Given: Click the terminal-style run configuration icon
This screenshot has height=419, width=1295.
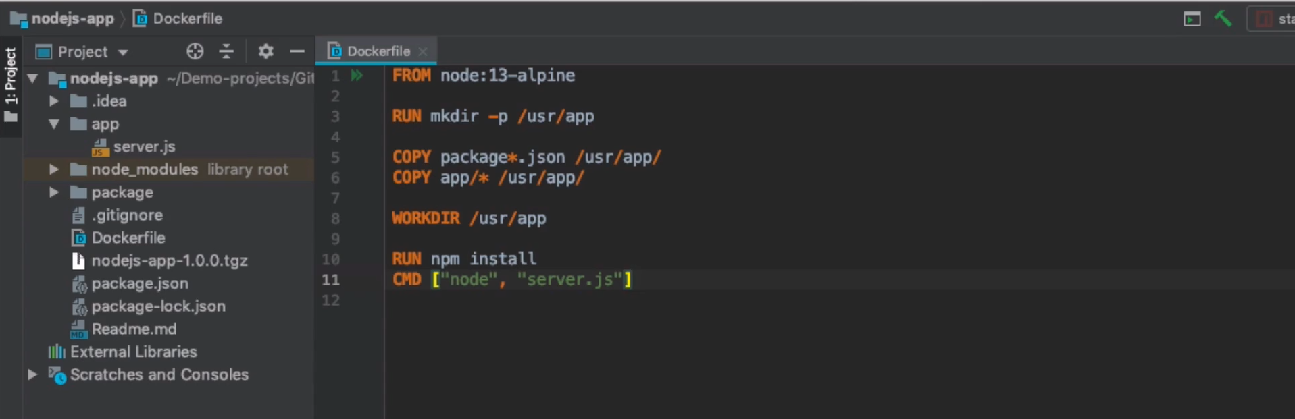Looking at the screenshot, I should pyautogui.click(x=1192, y=19).
